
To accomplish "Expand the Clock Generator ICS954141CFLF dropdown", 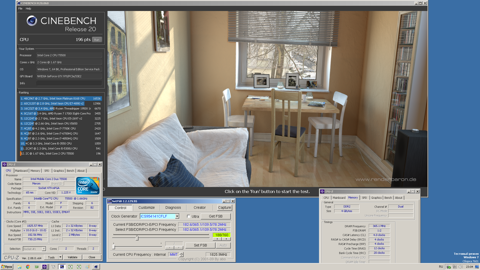I will point(177,216).
